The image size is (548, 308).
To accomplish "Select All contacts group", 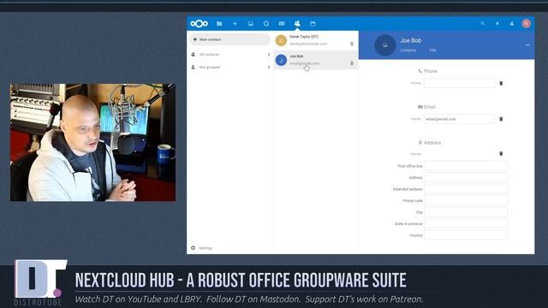I will pos(230,55).
